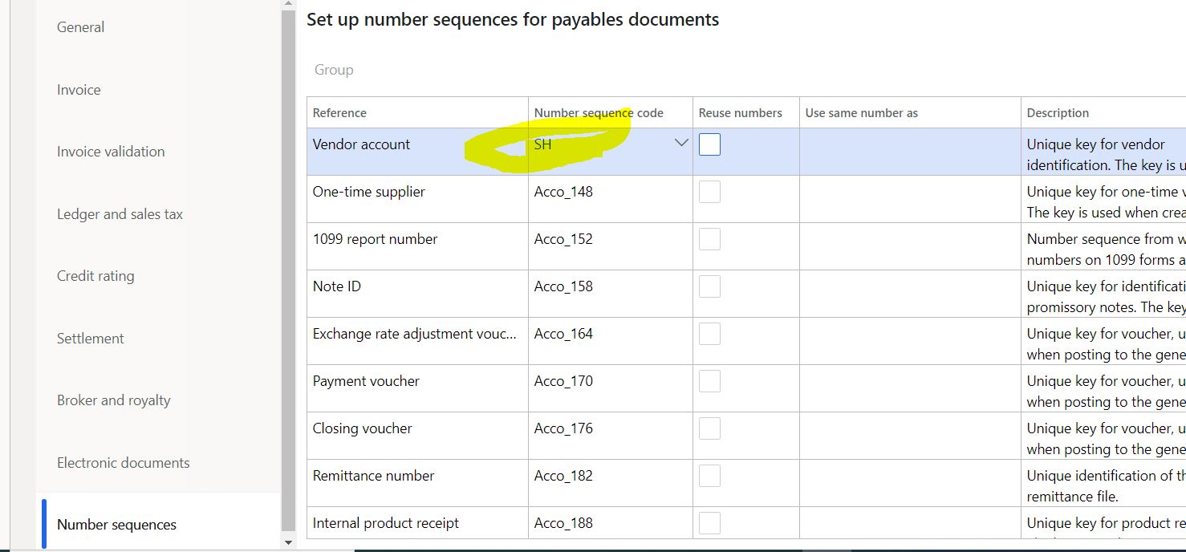
Task: Enable Reuse numbers for One-time supplier
Action: 709,192
